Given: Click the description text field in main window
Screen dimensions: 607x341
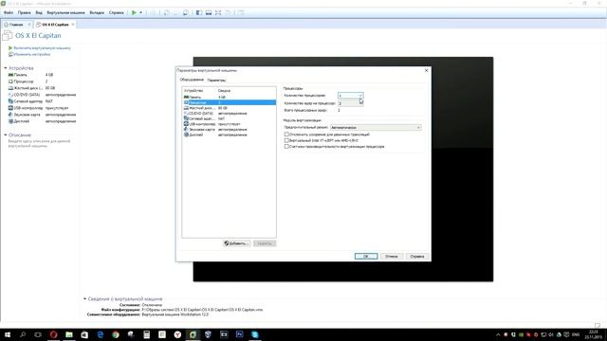Looking at the screenshot, I should [39, 143].
